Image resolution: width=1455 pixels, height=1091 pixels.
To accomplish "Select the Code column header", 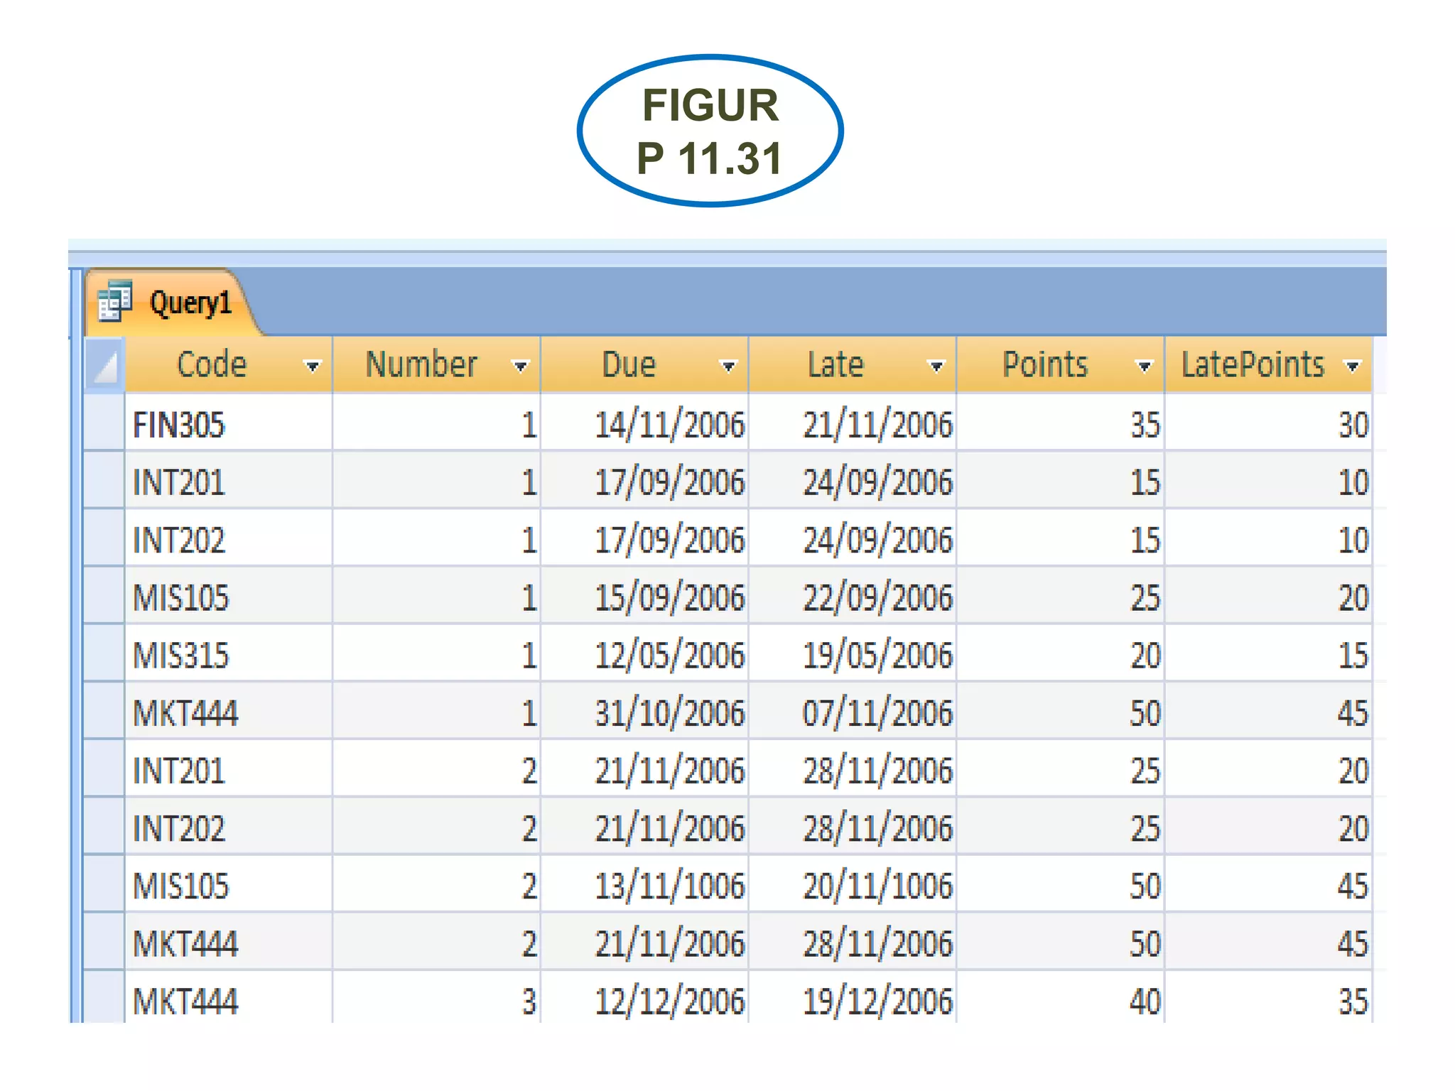I will tap(212, 365).
